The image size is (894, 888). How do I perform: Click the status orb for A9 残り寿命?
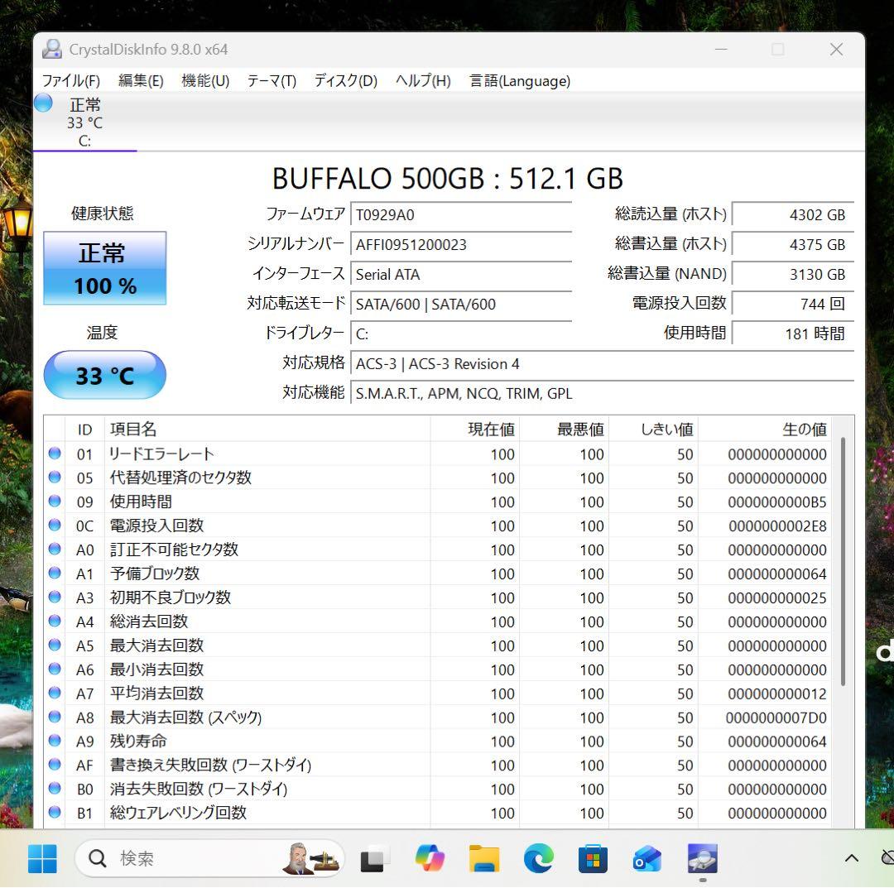55,741
